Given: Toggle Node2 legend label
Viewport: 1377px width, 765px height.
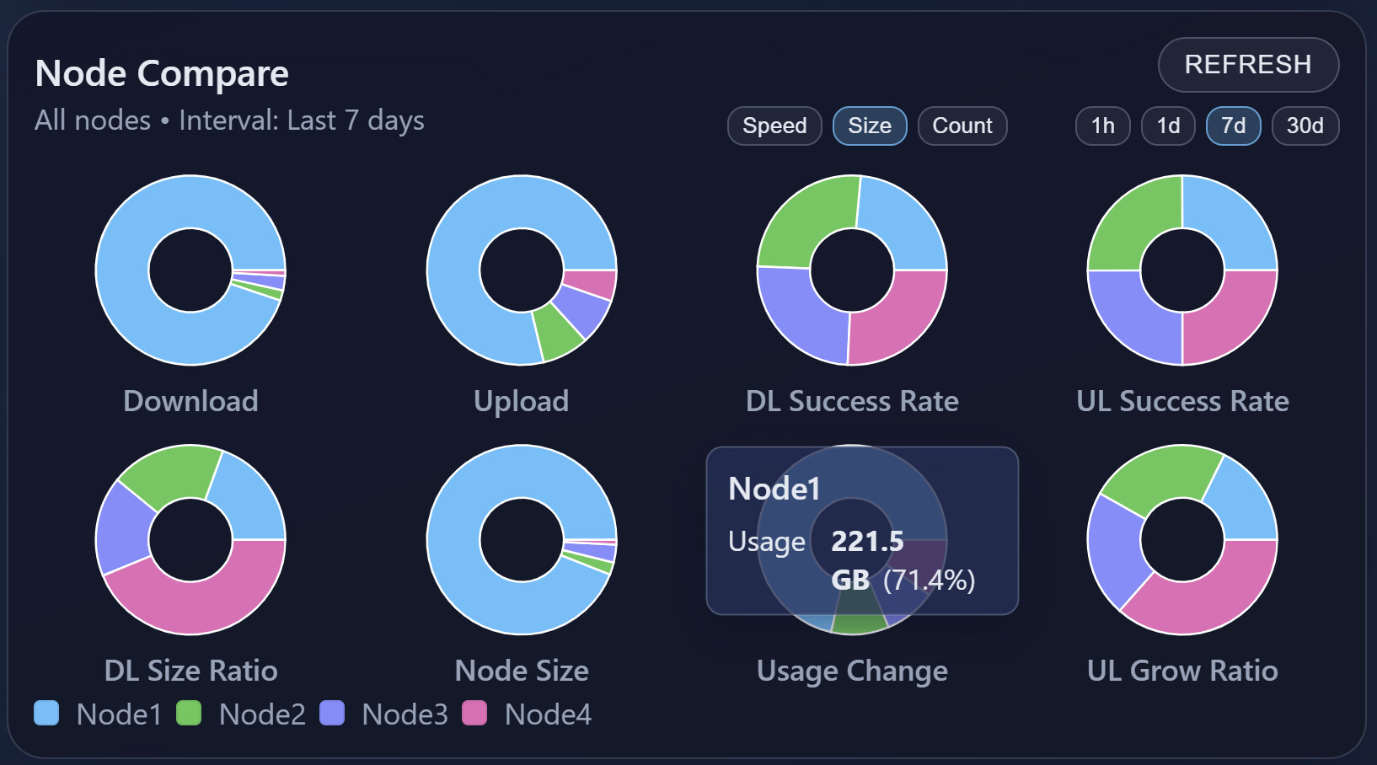Looking at the screenshot, I should pyautogui.click(x=262, y=714).
